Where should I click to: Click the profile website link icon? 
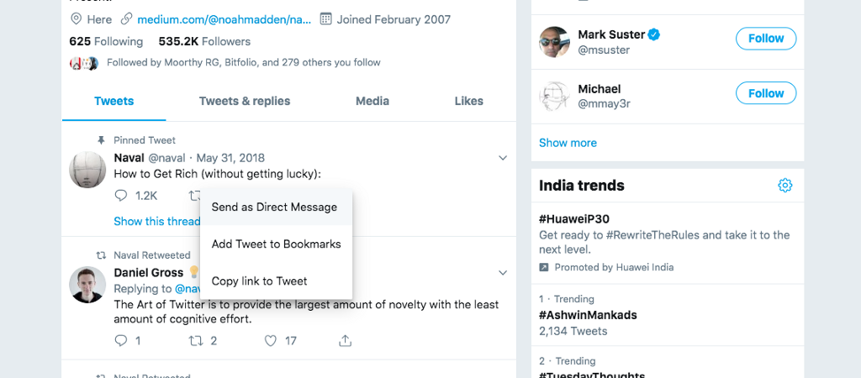click(127, 18)
